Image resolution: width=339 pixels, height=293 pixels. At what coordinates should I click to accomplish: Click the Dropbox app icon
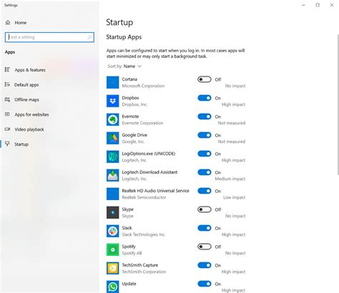(x=112, y=101)
